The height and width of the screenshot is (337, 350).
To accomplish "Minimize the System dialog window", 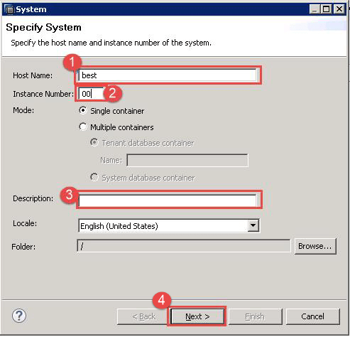I will click(315, 9).
